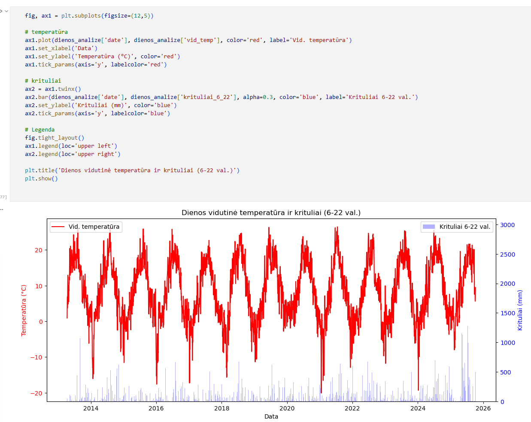Image resolution: width=531 pixels, height=422 pixels.
Task: Click the 'Data' x-axis label
Action: pyautogui.click(x=271, y=416)
